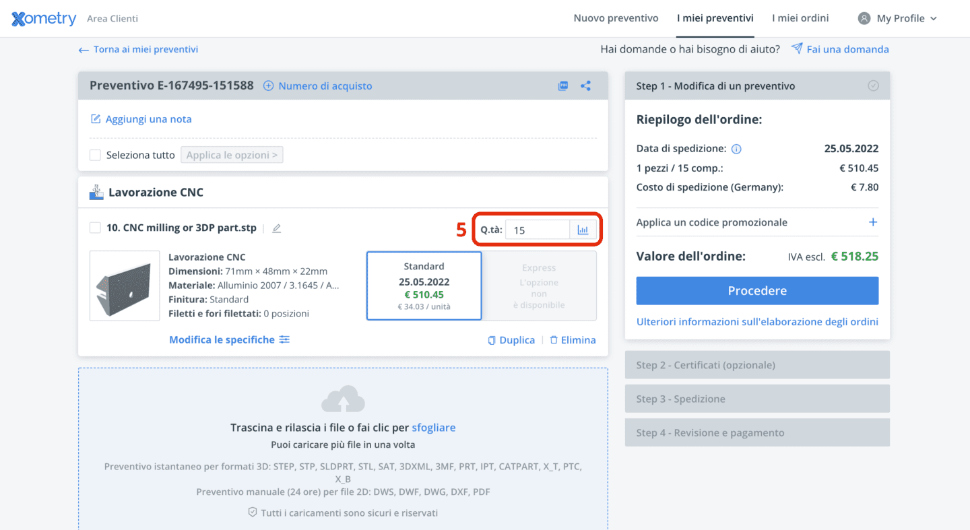
Task: Expand Step 3 - Spedizione section
Action: pyautogui.click(x=757, y=399)
